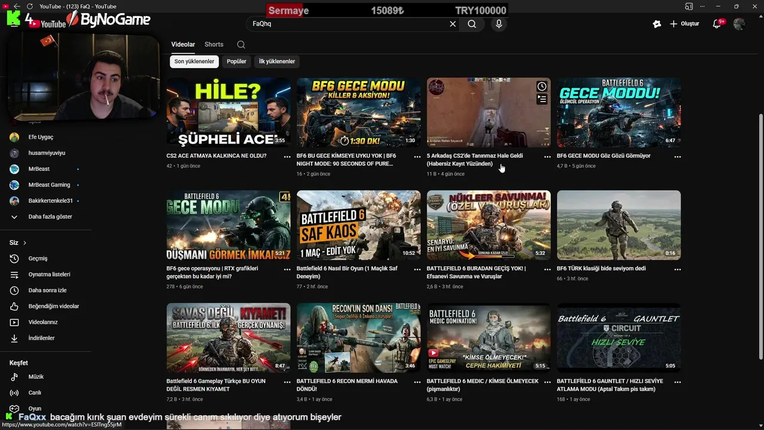764x430 pixels.
Task: Open options menu for BF6 GECE MODU Göz video
Action: click(677, 156)
